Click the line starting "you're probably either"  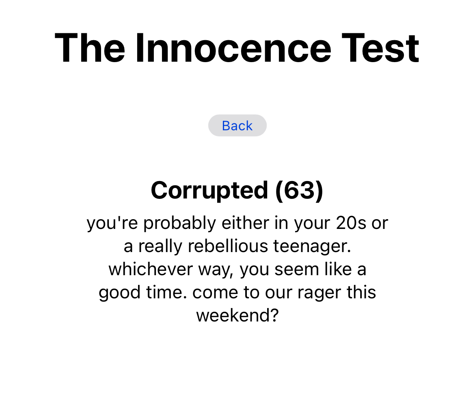click(237, 223)
